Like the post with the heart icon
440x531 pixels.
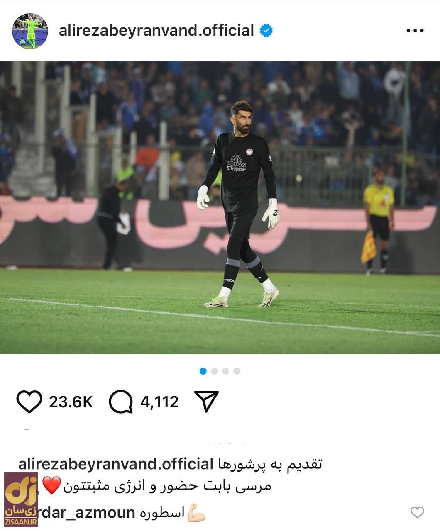pos(29,402)
